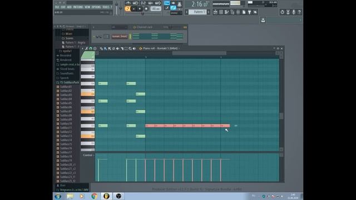Viewport: 356px width, 200px height.
Task: Open the OPTIONS menu
Action: tap(96, 7)
